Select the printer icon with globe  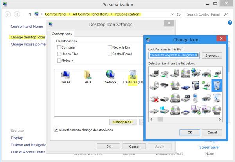196,73
